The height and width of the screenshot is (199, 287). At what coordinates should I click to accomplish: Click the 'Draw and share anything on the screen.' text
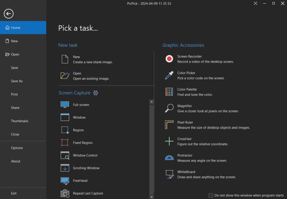tap(207, 177)
